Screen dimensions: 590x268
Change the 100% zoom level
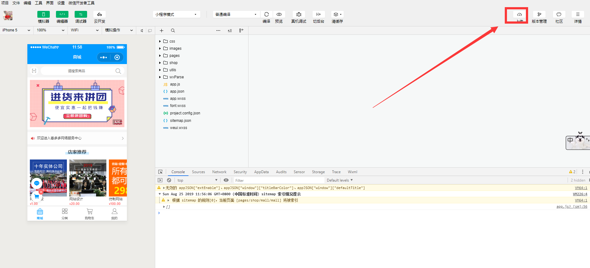[51, 30]
